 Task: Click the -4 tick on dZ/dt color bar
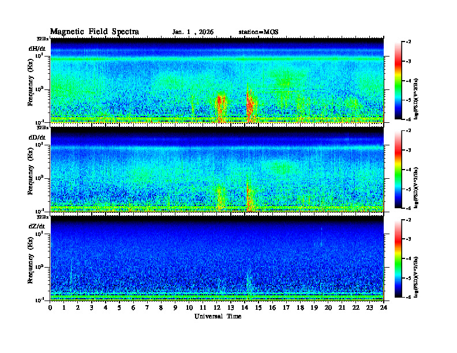click(x=408, y=258)
